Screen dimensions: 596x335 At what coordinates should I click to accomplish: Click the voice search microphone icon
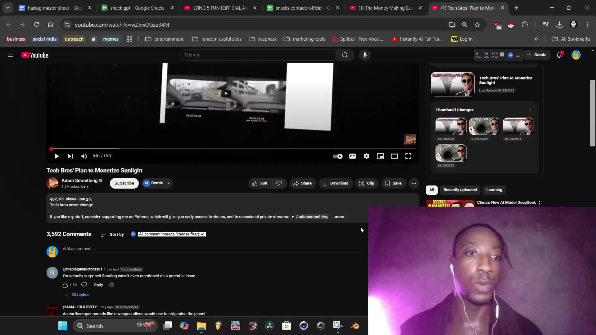pyautogui.click(x=365, y=55)
